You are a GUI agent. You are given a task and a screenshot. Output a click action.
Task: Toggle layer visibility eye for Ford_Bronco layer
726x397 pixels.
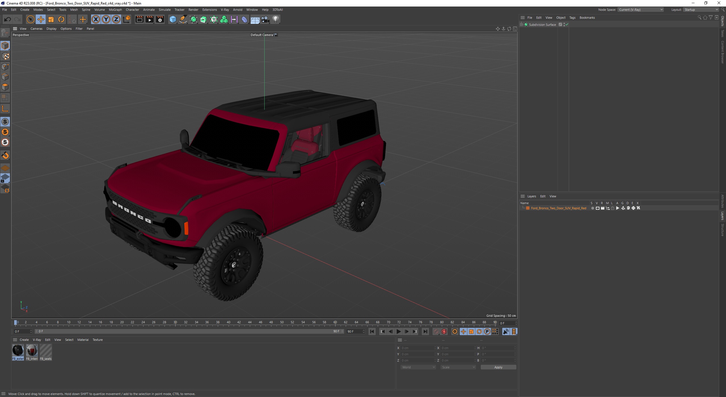tap(598, 208)
